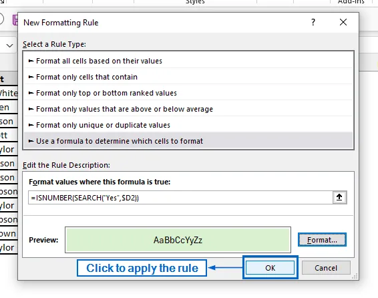Open the Format... button

(322, 240)
